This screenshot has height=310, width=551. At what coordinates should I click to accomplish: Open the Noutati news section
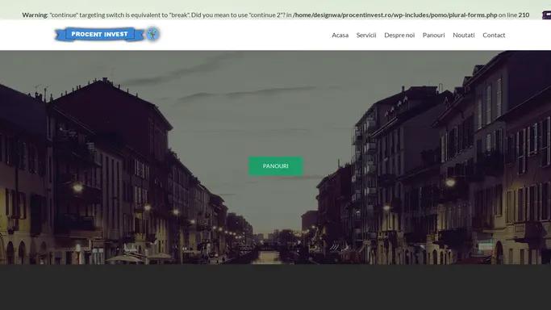(464, 36)
